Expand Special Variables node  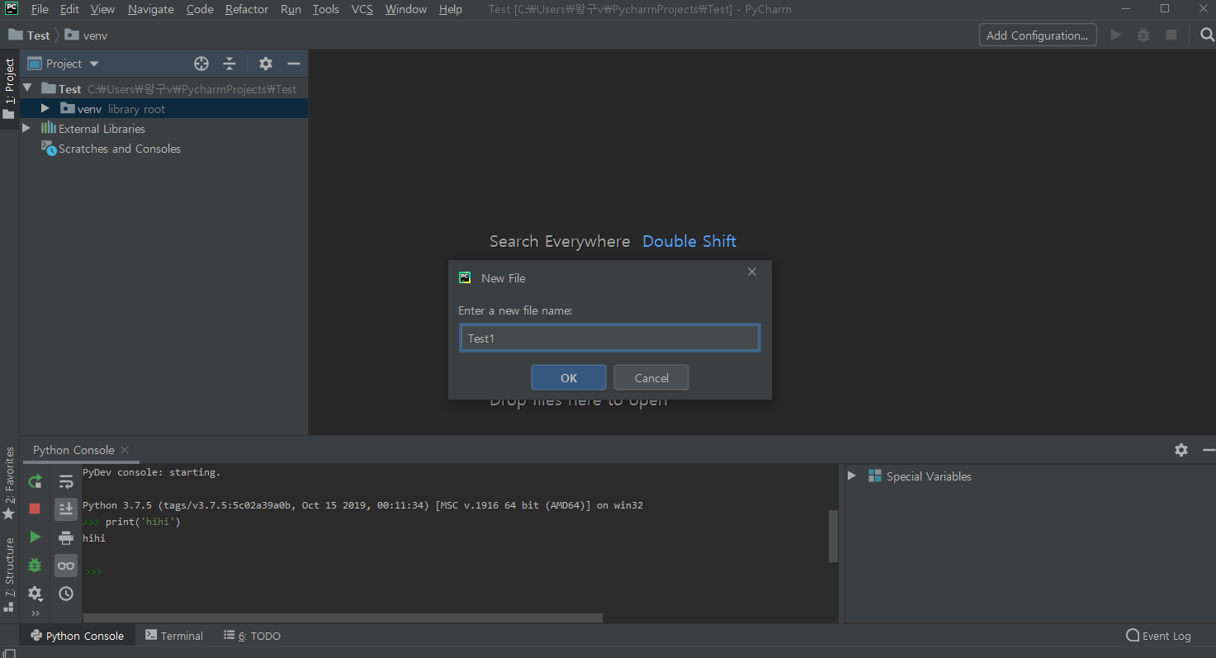[x=852, y=476]
